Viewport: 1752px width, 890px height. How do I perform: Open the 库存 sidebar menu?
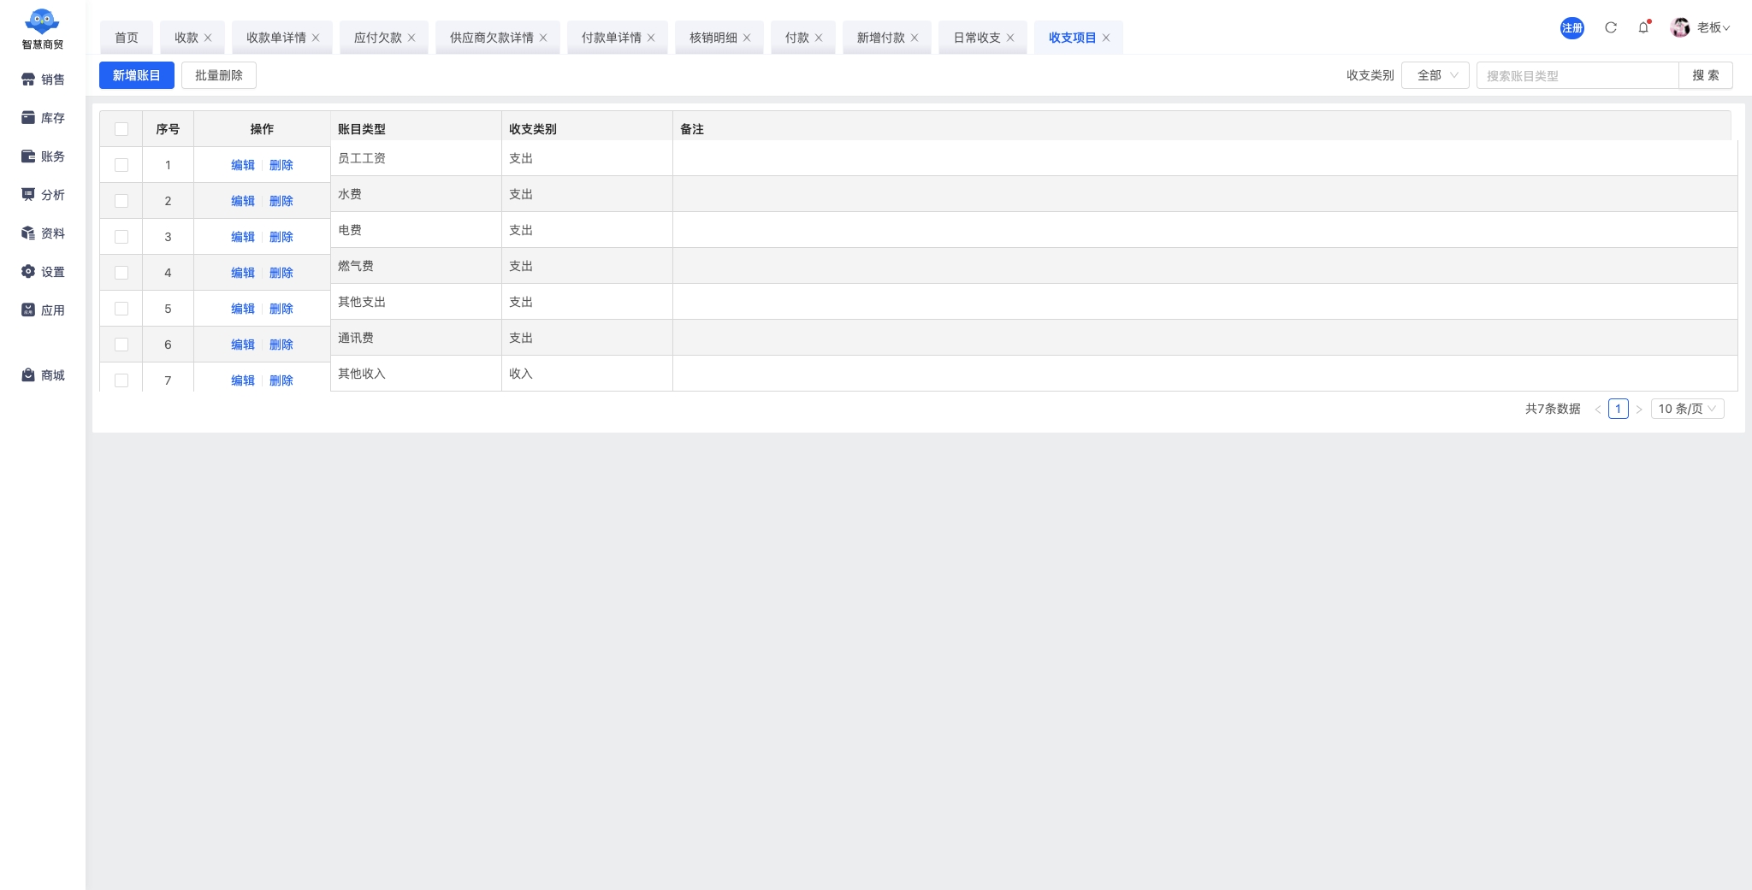(x=43, y=118)
